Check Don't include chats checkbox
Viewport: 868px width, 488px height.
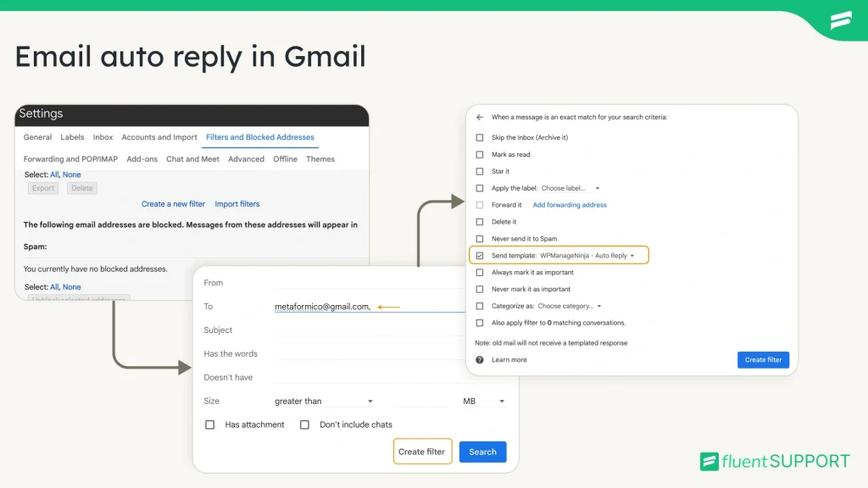[304, 424]
